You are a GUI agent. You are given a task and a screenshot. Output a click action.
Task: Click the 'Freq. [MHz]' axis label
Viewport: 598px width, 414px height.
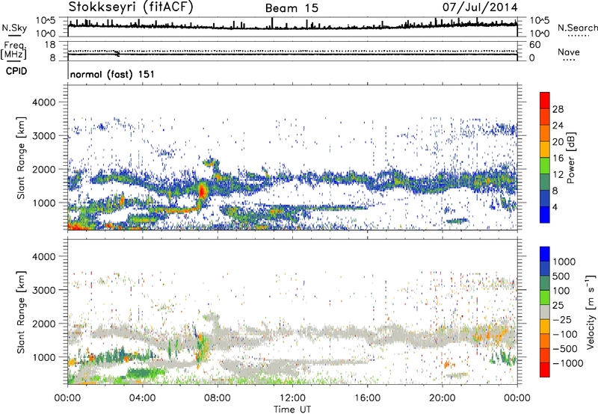click(x=13, y=50)
